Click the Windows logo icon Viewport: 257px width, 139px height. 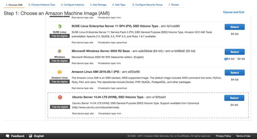coord(60,51)
